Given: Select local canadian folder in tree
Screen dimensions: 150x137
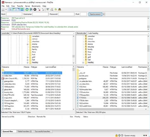Looking at the screenshot, I should click(35, 36).
